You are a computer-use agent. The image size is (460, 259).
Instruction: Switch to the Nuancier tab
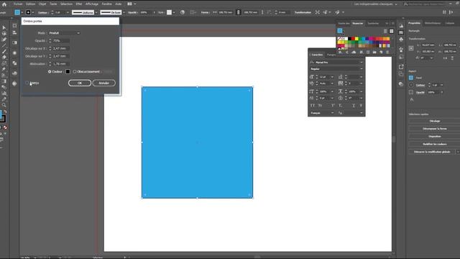click(x=358, y=24)
